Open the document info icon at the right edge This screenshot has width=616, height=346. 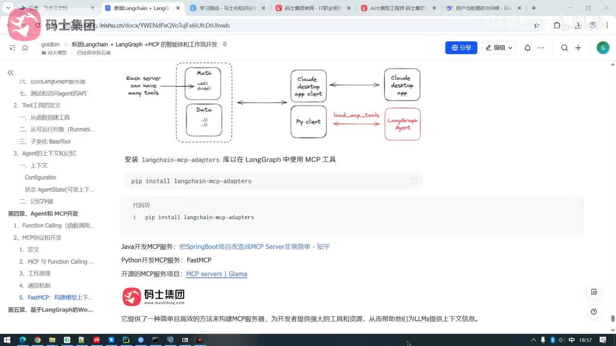[x=594, y=292]
